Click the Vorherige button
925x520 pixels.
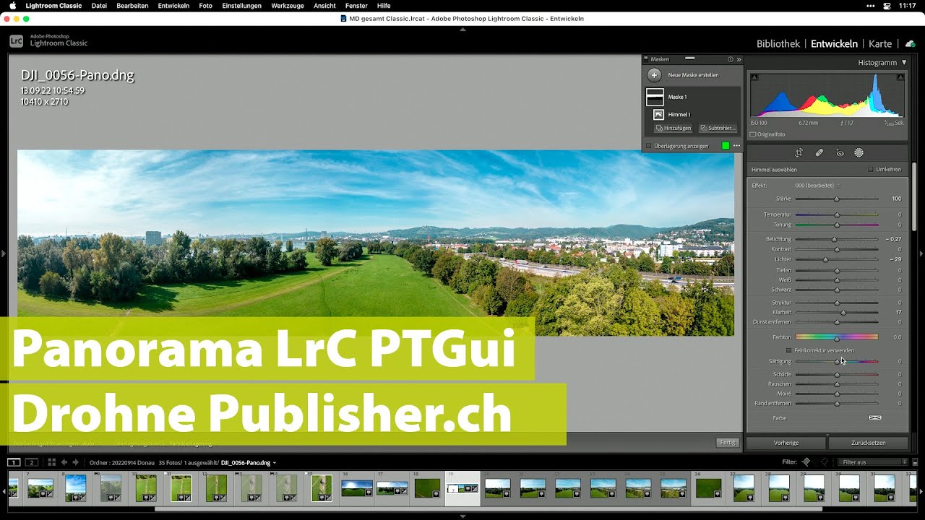pos(786,443)
